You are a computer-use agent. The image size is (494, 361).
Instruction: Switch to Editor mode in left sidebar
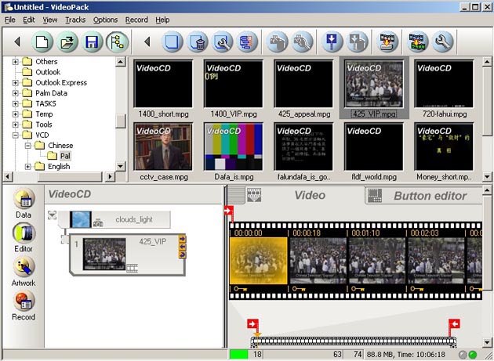(24, 235)
